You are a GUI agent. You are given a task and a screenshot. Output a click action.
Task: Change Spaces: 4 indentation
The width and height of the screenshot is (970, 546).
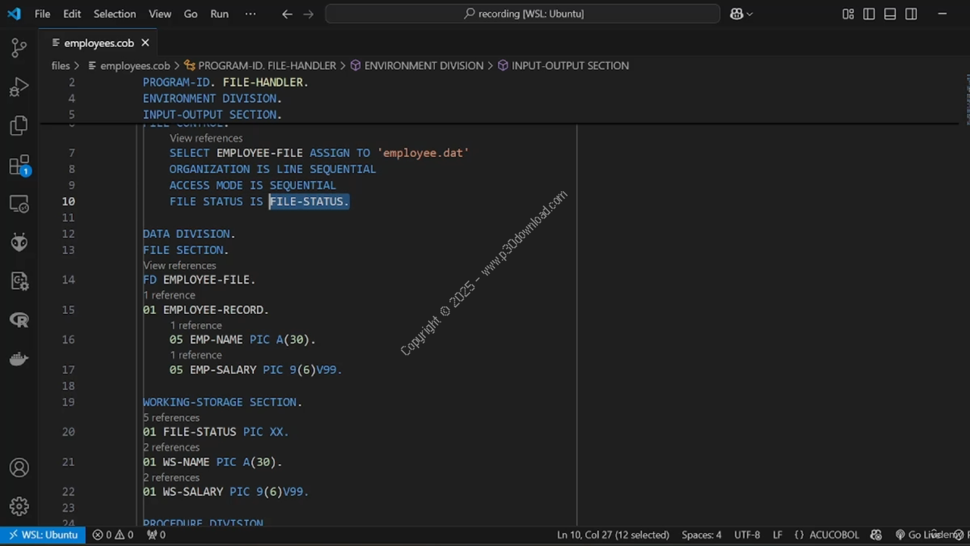(x=702, y=535)
